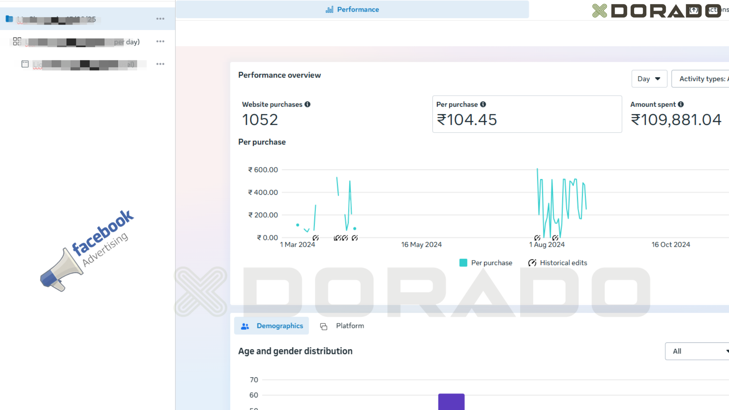Image resolution: width=729 pixels, height=410 pixels.
Task: Click historical edit marker near 1 Aug 2024
Action: click(x=537, y=238)
